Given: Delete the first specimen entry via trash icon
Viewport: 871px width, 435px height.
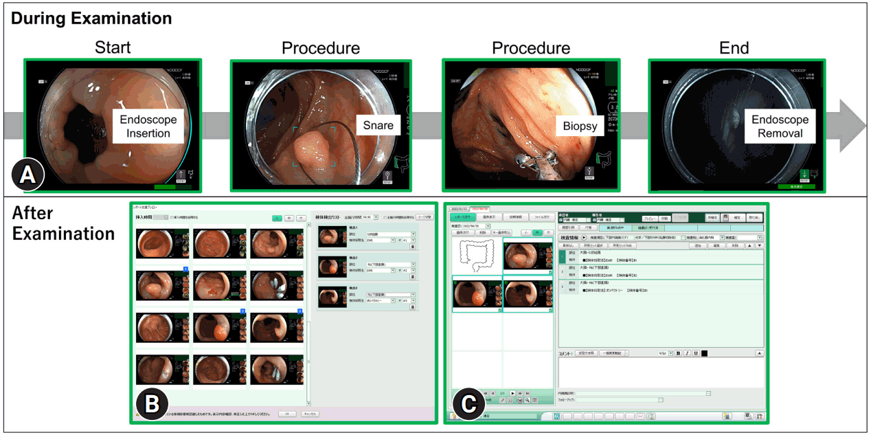Looking at the screenshot, I should click(413, 247).
